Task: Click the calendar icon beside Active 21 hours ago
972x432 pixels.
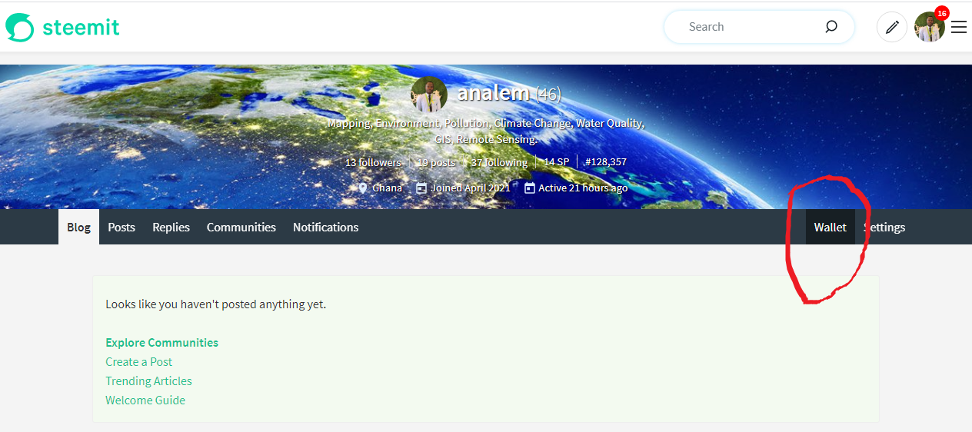Action: click(x=529, y=188)
